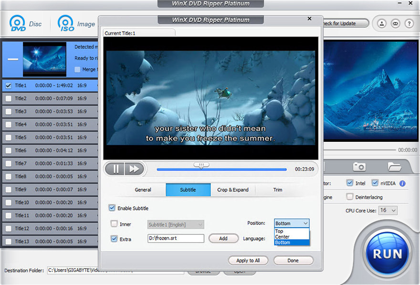Fast forward the preview video
Screen dimensions: 420x285
(x=134, y=169)
